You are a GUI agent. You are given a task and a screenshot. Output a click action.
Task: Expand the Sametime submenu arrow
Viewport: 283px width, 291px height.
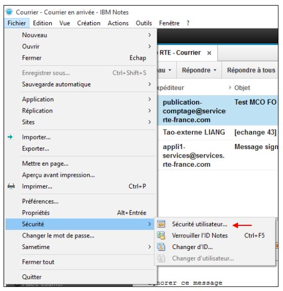coord(149,247)
